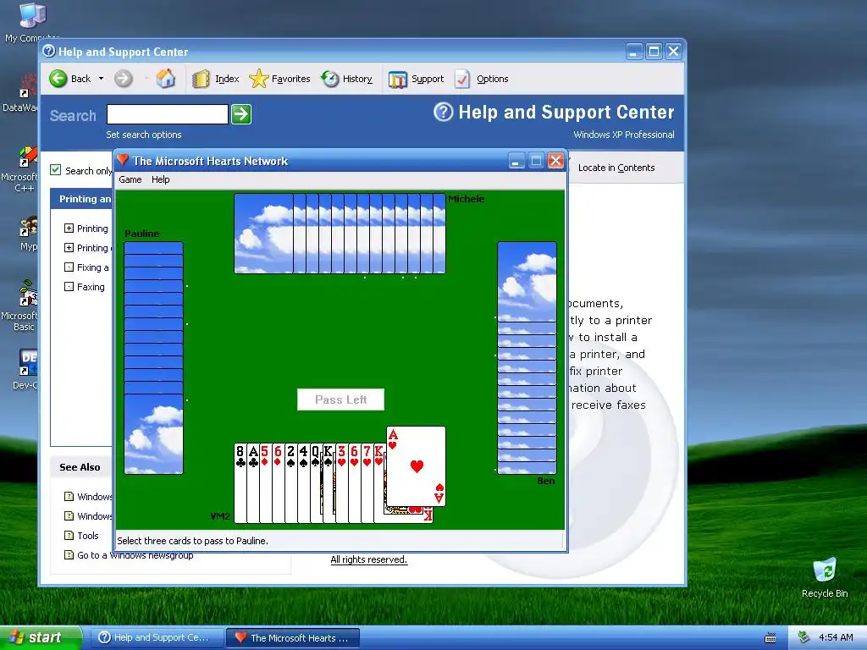Screen dimensions: 867x650
Task: Go to Help Center Home icon
Action: [165, 79]
